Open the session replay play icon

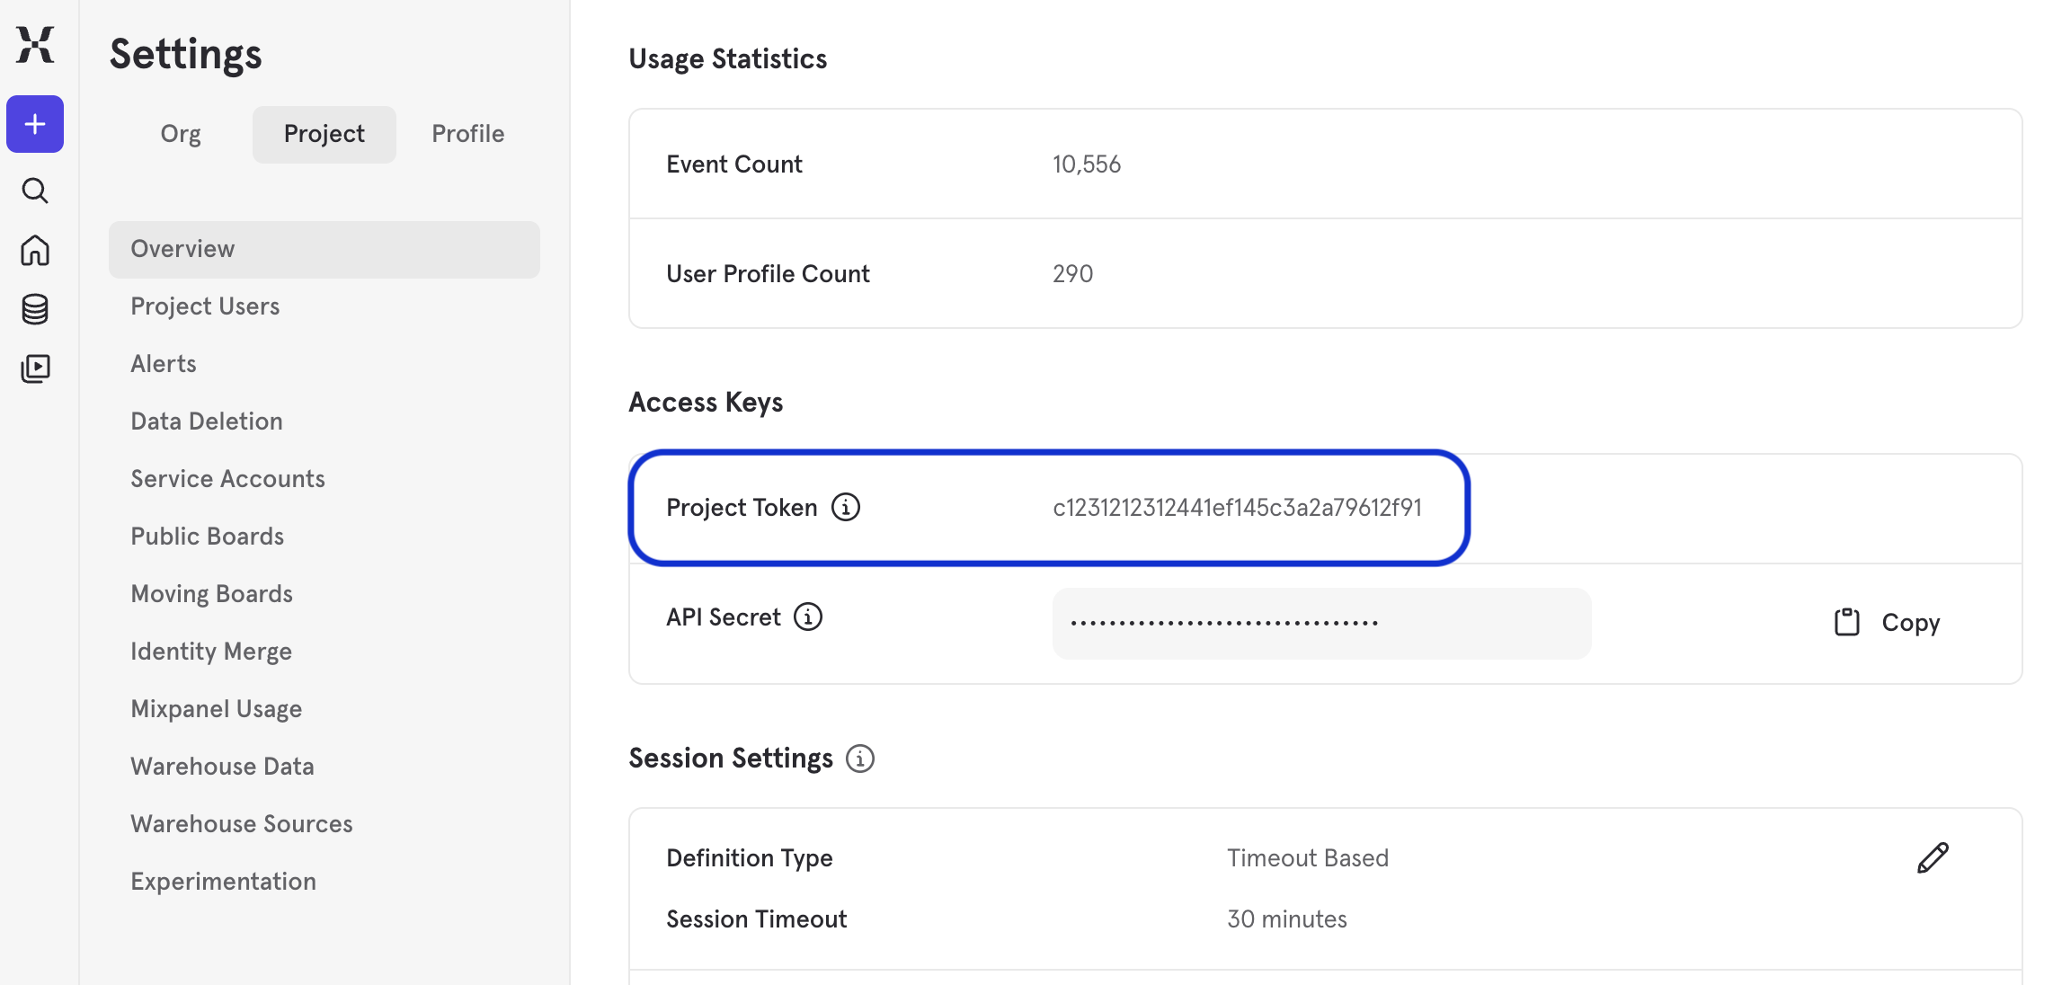[35, 368]
